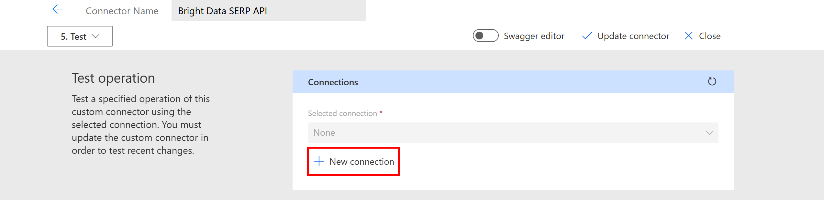824x200 pixels.
Task: Switch off the Swagger editor toggle
Action: click(485, 36)
